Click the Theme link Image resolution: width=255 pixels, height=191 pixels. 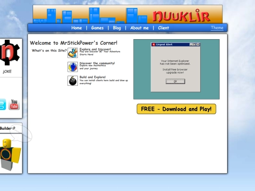[x=217, y=28]
